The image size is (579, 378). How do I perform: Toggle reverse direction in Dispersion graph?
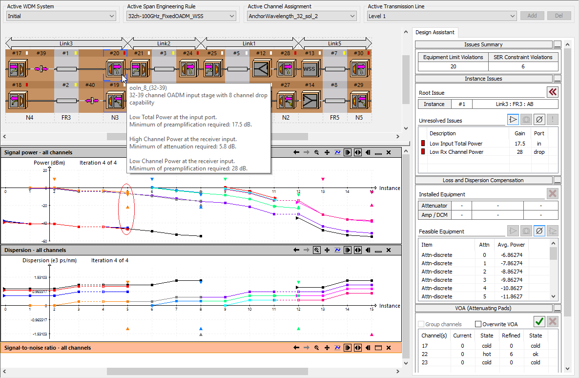point(368,250)
